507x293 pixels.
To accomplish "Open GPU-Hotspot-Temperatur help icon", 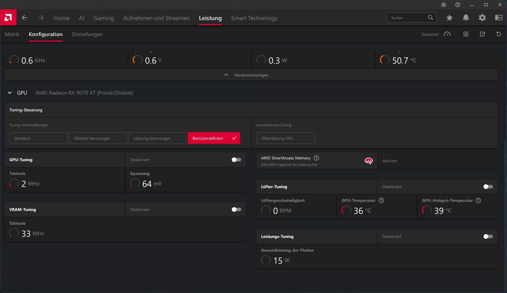I will [x=478, y=200].
